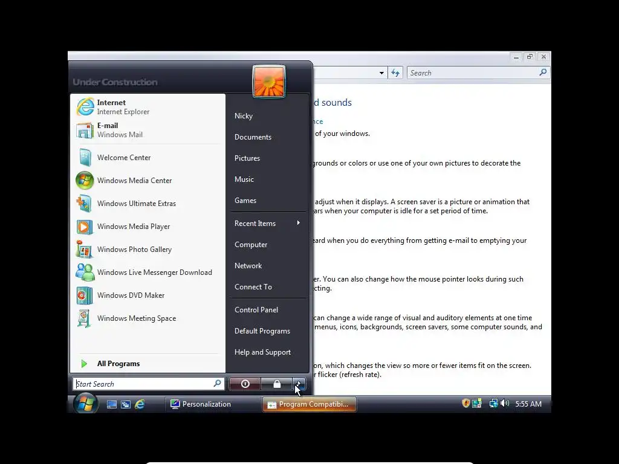Open Windows Photo Gallery
The width and height of the screenshot is (619, 464).
tap(146, 250)
